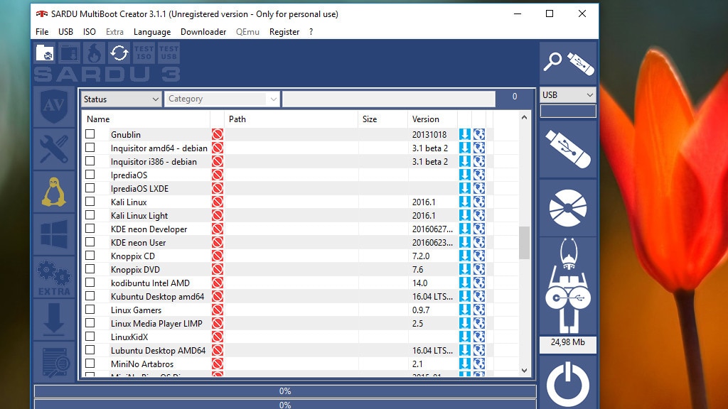Select the IprediaOS LXDE row name
Image resolution: width=728 pixels, height=409 pixels.
pyautogui.click(x=140, y=189)
